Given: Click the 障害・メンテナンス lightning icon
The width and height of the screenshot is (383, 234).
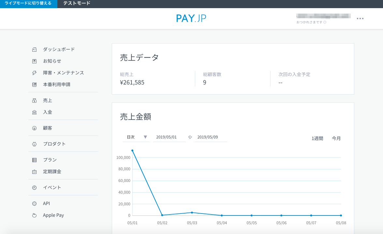Looking at the screenshot, I should pos(35,73).
